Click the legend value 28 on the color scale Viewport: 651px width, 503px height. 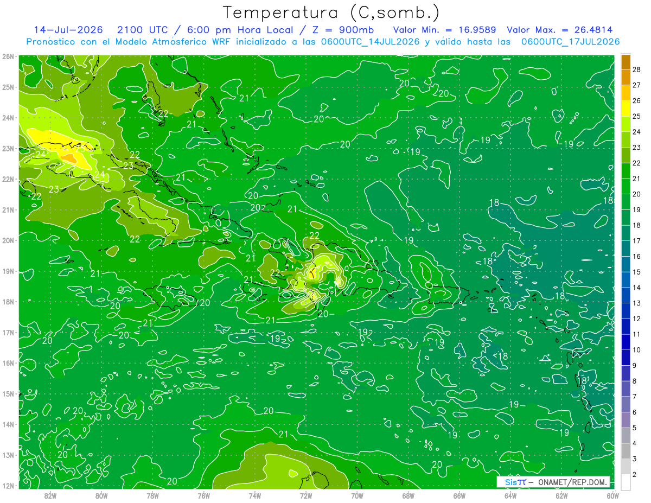[637, 69]
